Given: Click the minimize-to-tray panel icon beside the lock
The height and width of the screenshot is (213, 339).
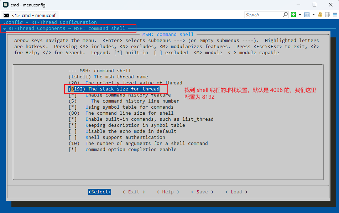Looking at the screenshot, I should pyautogui.click(x=328, y=15).
